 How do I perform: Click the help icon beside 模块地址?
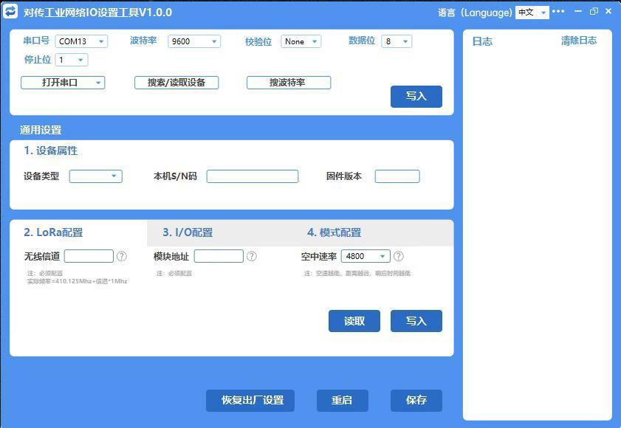click(x=252, y=256)
